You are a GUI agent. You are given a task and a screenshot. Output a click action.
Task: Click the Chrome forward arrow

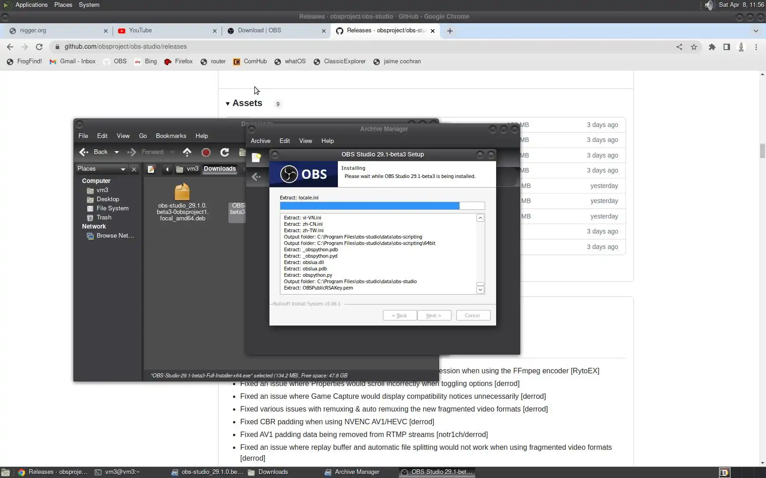[x=25, y=46]
